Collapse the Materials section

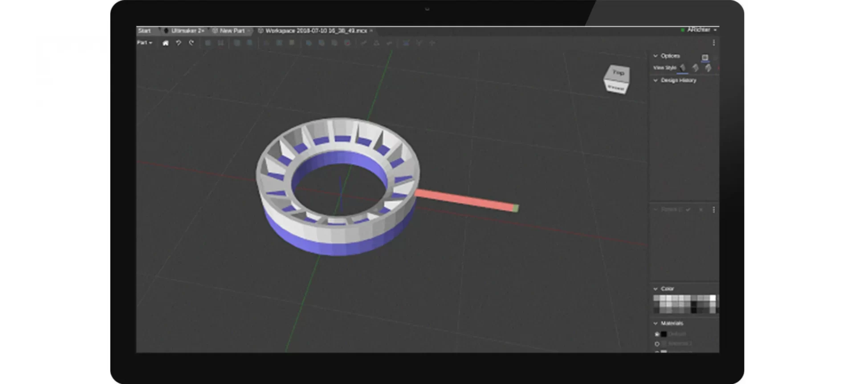655,324
